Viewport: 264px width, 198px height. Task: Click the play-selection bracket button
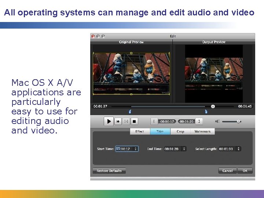[x=126, y=121]
